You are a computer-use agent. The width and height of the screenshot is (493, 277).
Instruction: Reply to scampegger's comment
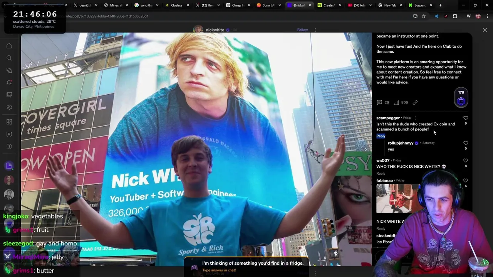click(x=381, y=136)
